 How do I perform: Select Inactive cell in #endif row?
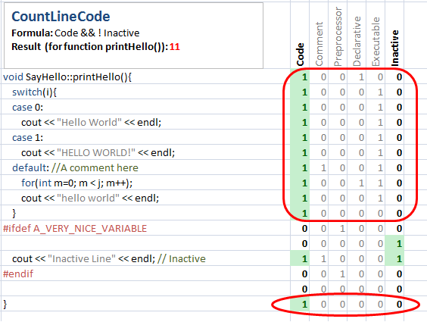(394, 274)
